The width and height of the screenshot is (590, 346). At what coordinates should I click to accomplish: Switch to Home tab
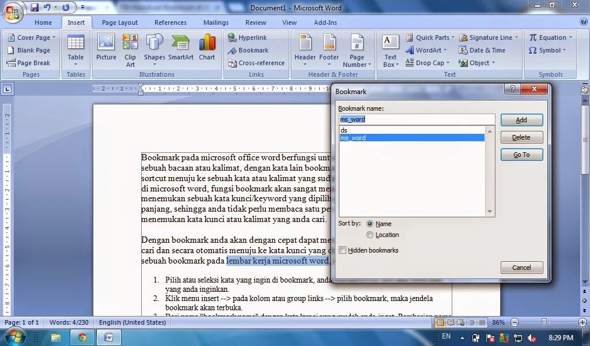43,22
